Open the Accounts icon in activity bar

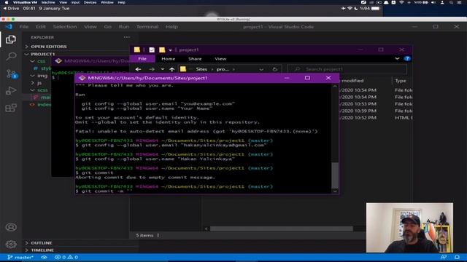[x=11, y=227]
